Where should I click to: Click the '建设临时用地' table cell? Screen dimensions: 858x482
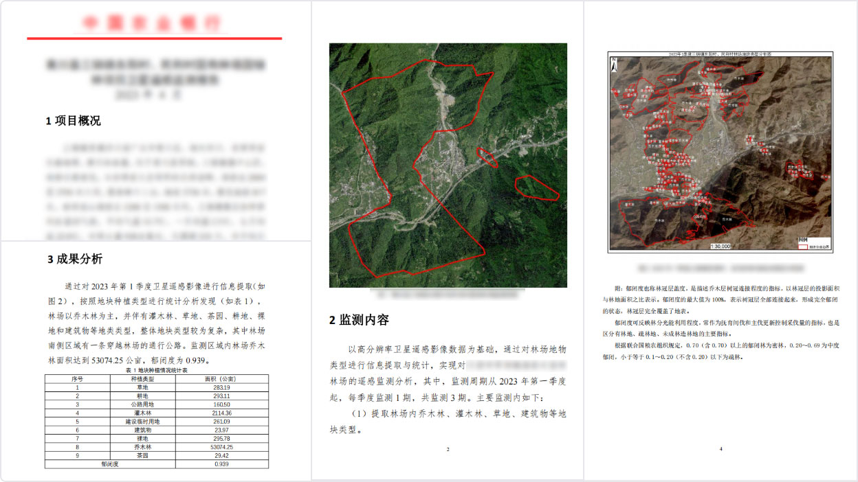pyautogui.click(x=143, y=421)
